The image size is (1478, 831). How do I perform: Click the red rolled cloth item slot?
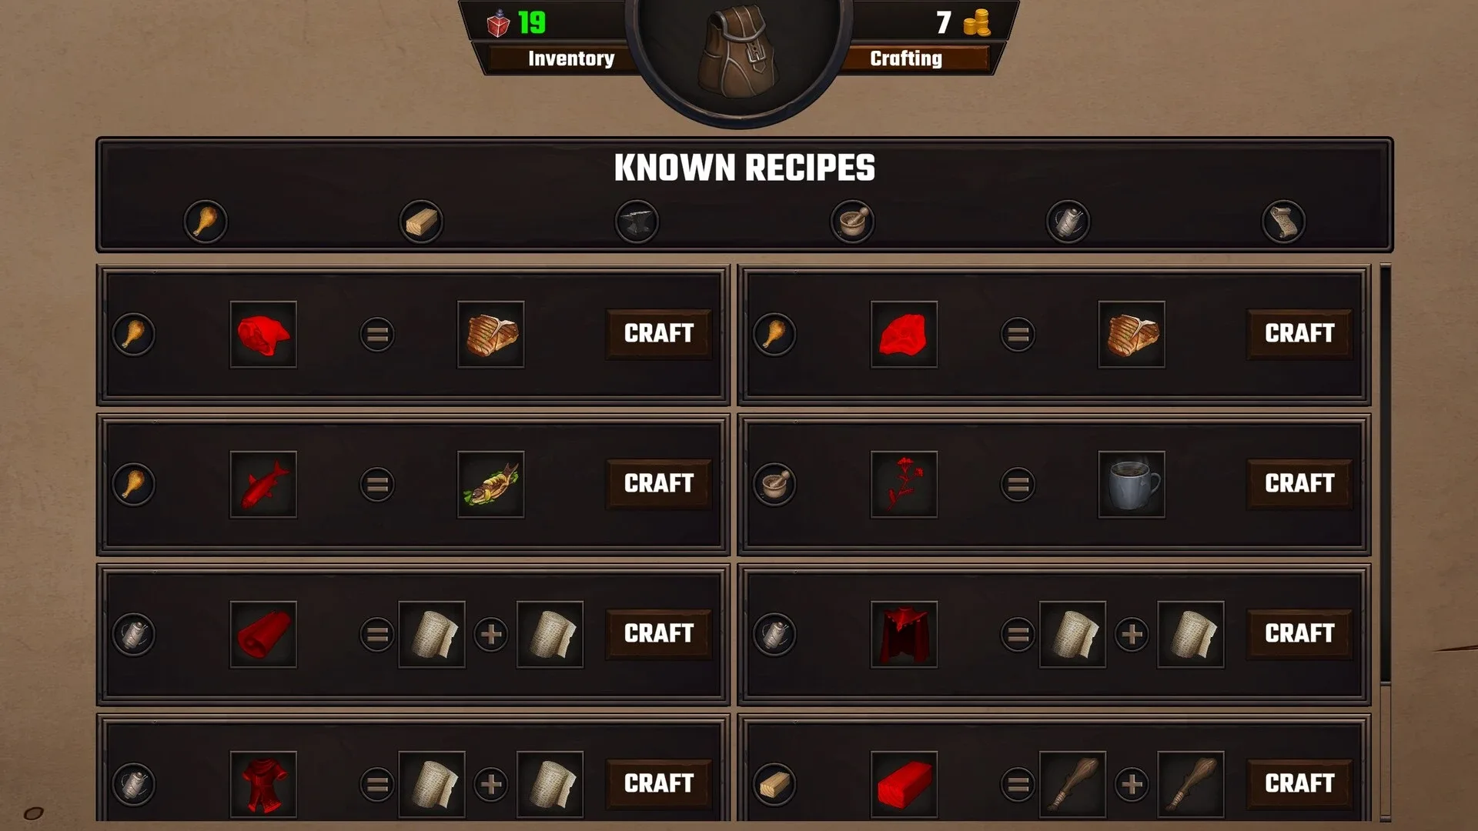coord(263,634)
